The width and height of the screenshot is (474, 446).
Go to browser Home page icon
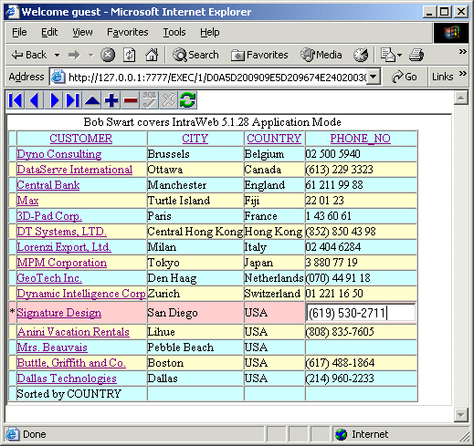(x=152, y=55)
